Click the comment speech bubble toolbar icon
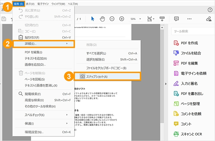215x141 pixels. coord(176,19)
